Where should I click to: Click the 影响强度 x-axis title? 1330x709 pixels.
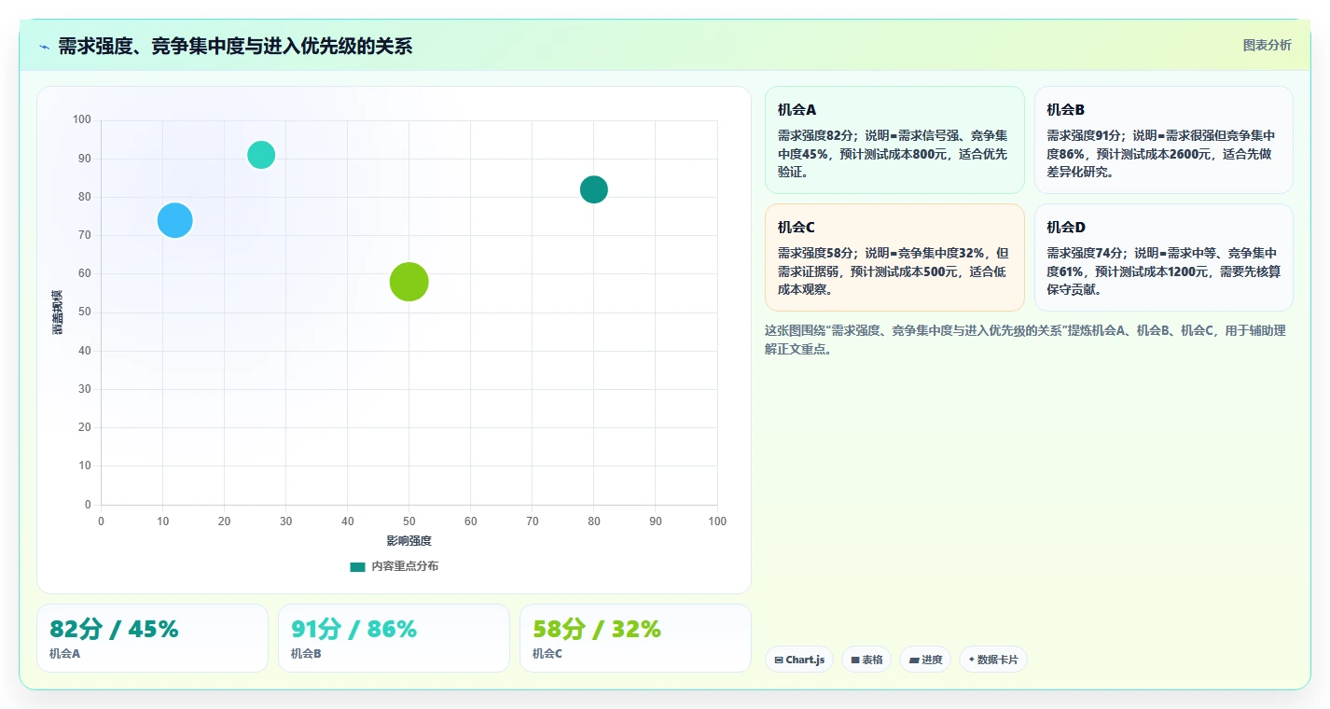click(x=409, y=541)
